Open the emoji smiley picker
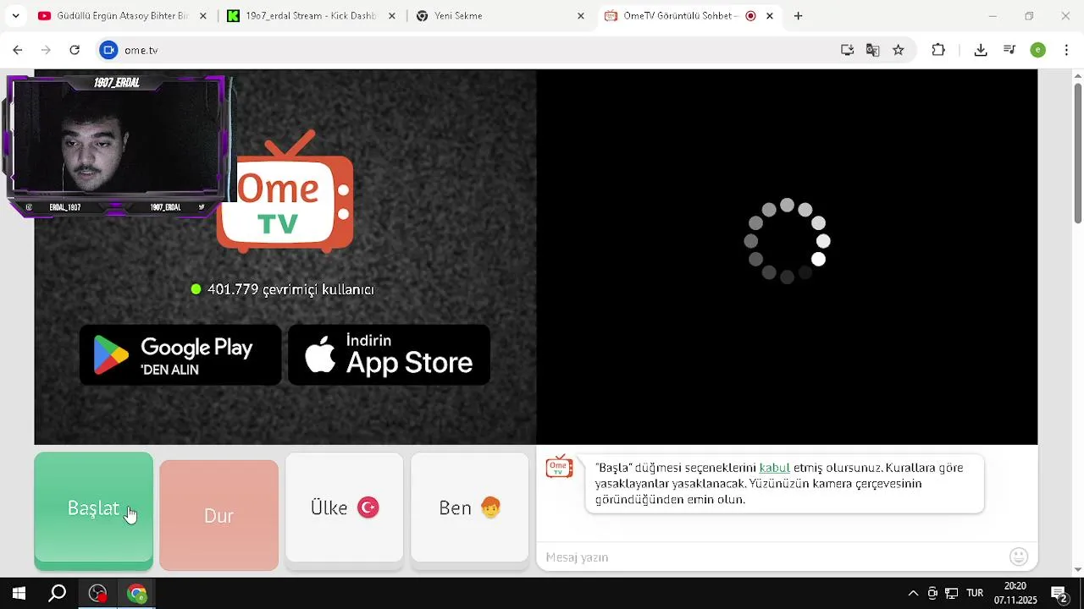1084x609 pixels. [x=1019, y=557]
